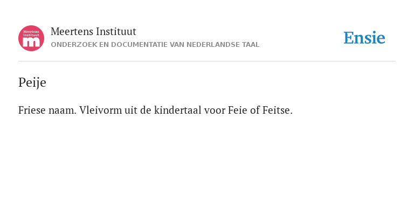Click the word 'Instituut' in the header title

click(116, 32)
